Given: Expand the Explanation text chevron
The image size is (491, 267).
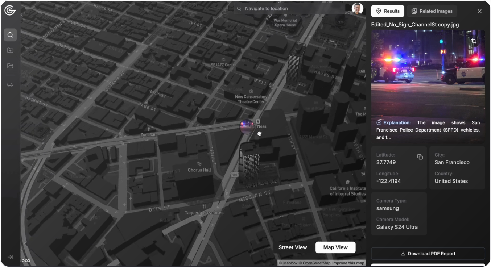Looking at the screenshot, I should point(379,123).
